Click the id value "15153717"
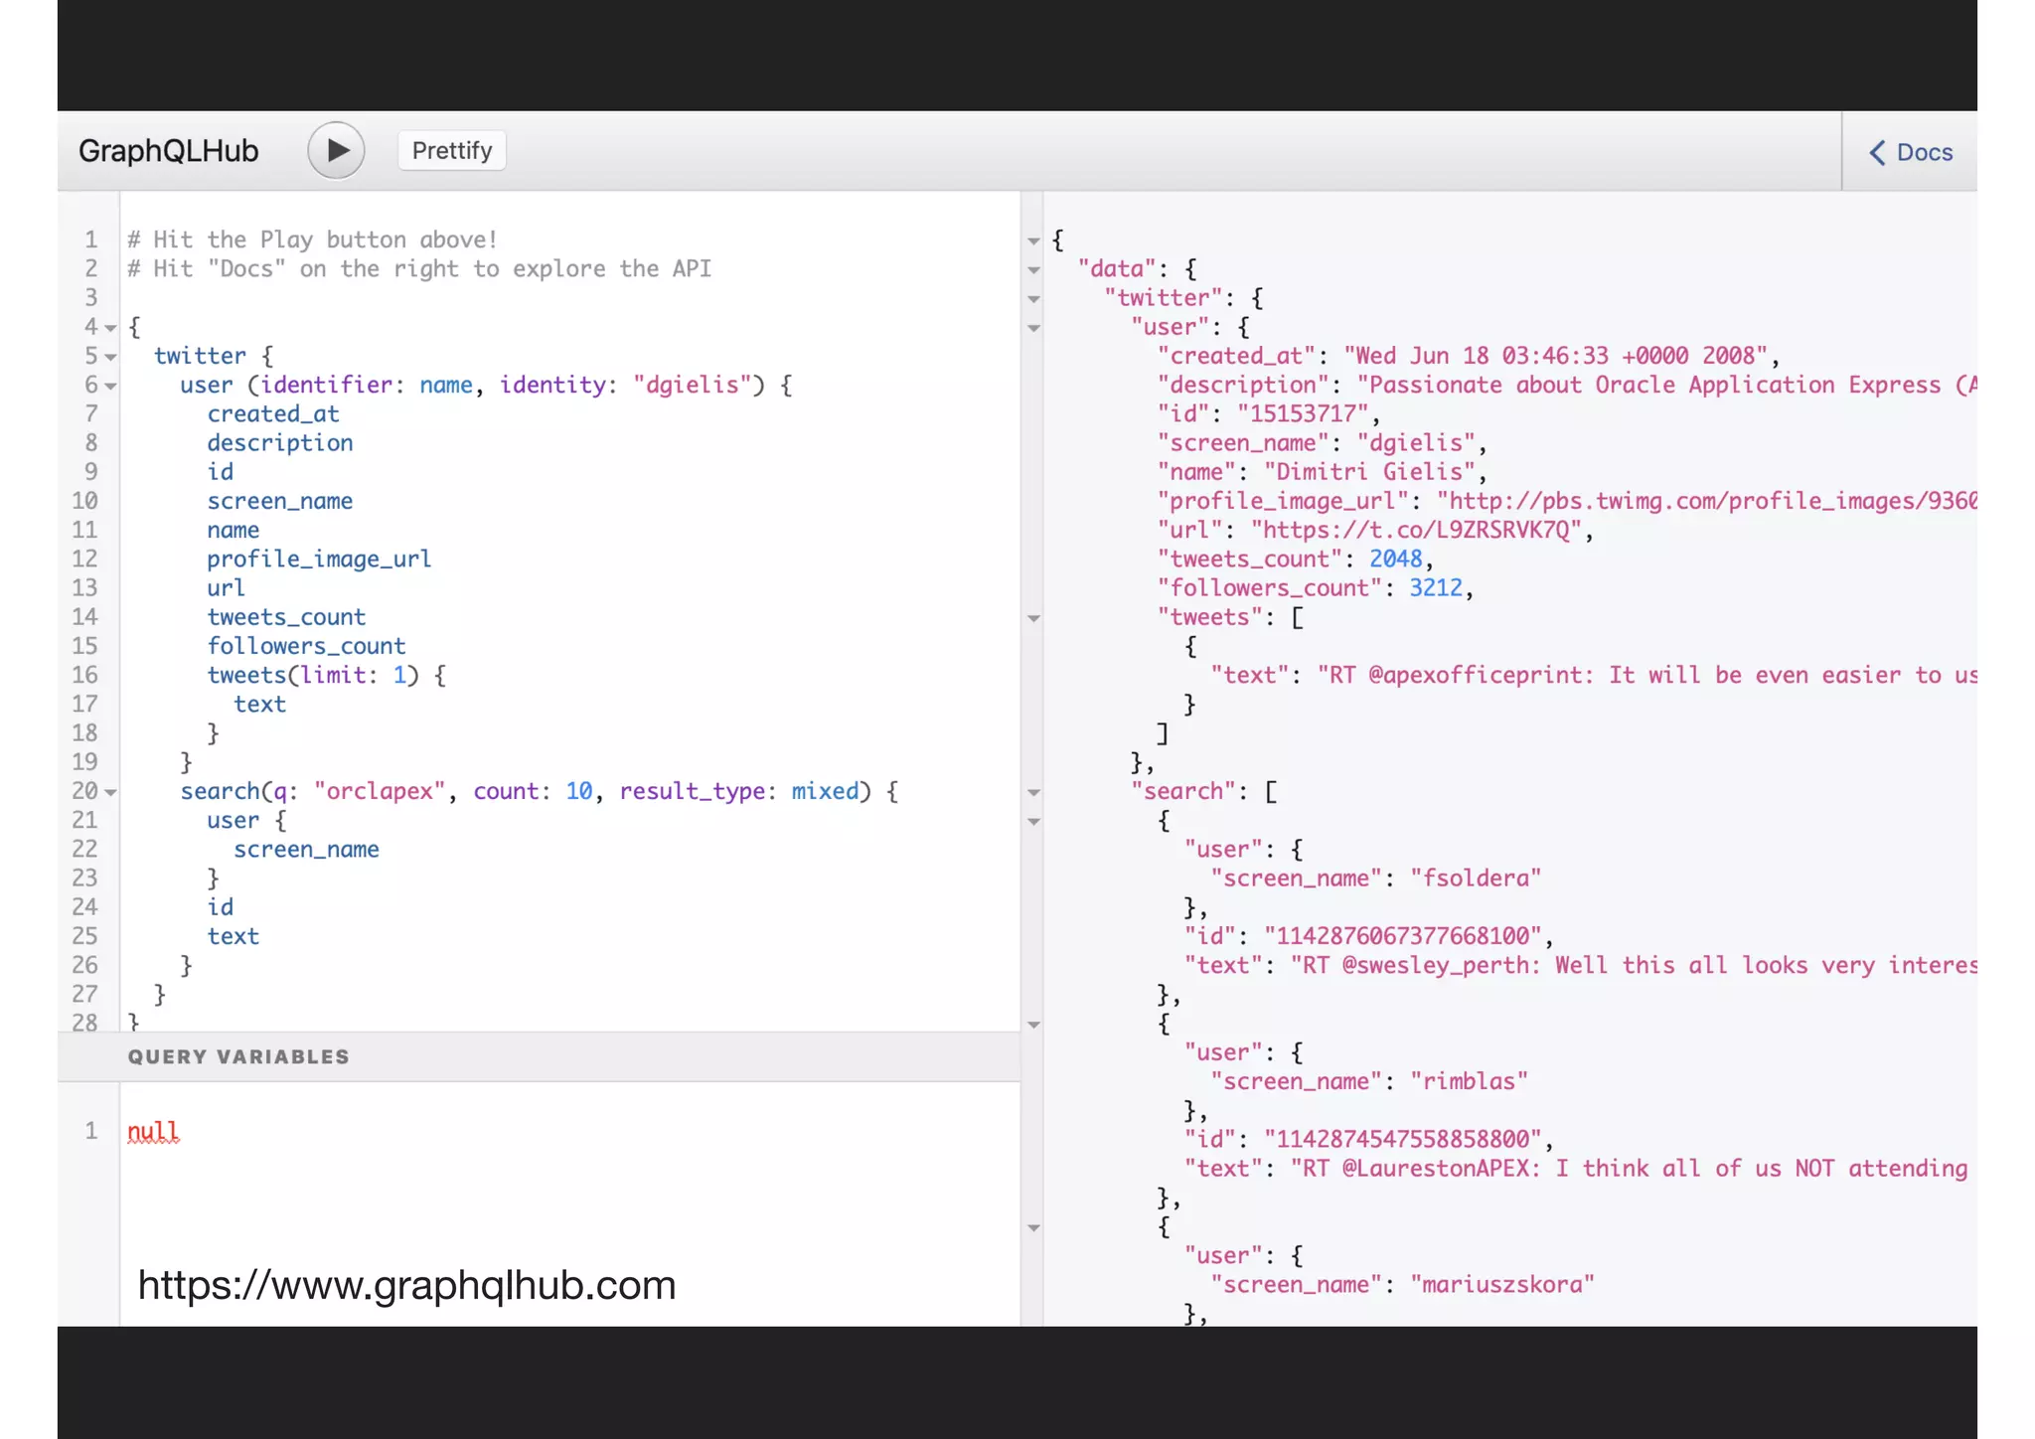The image size is (2035, 1439). coord(1304,413)
